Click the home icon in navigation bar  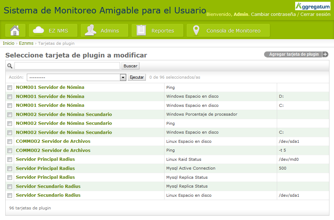[x=15, y=31]
